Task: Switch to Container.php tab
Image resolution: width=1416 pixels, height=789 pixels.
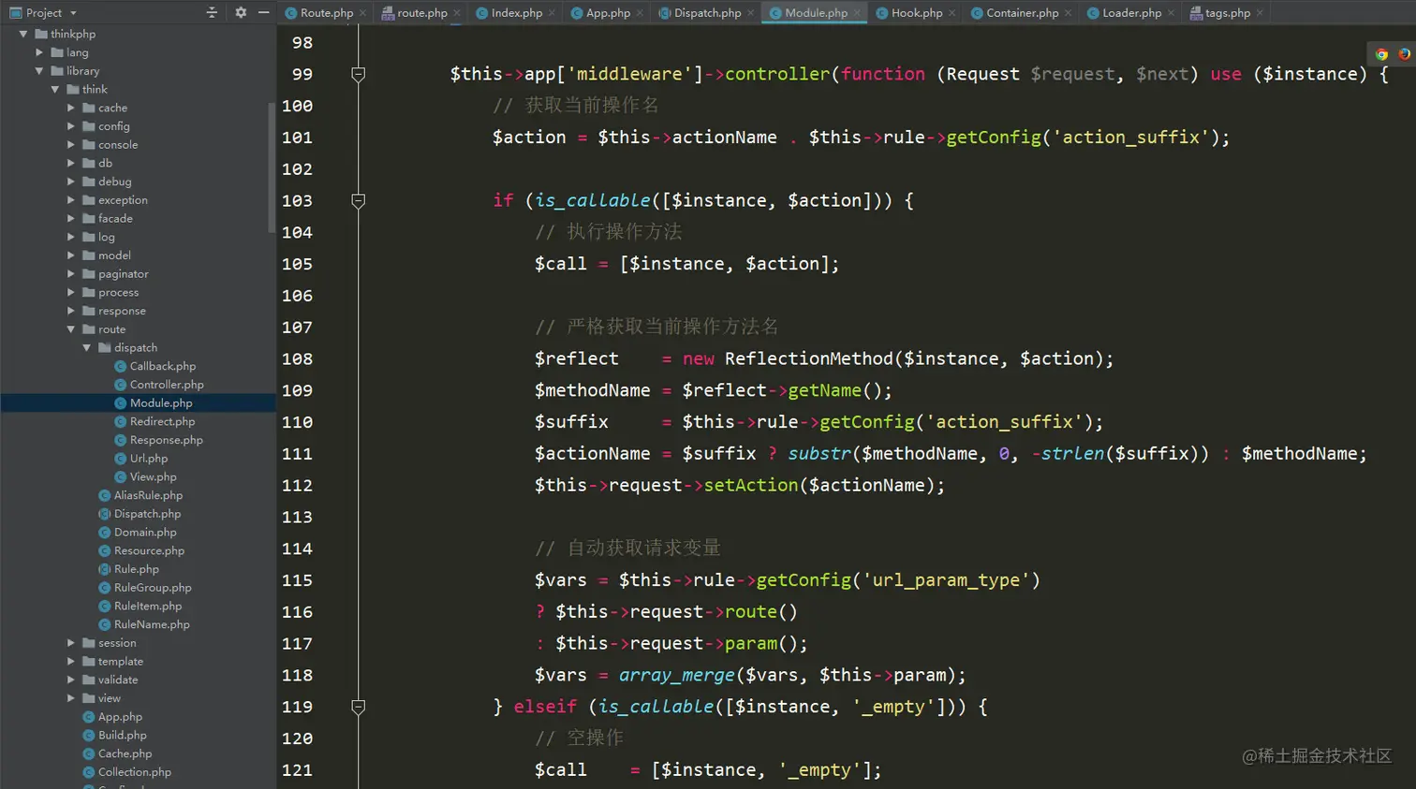Action: 1022,13
